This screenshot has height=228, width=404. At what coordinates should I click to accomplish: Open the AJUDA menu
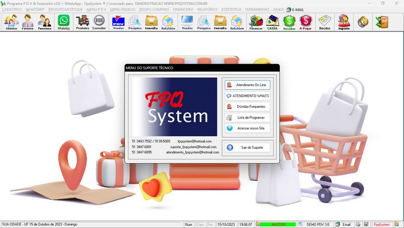279,10
